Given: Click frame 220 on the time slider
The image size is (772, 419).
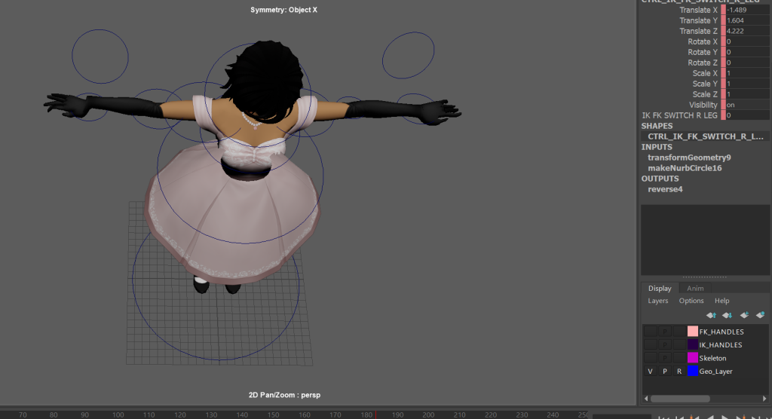Looking at the screenshot, I should click(x=491, y=415).
